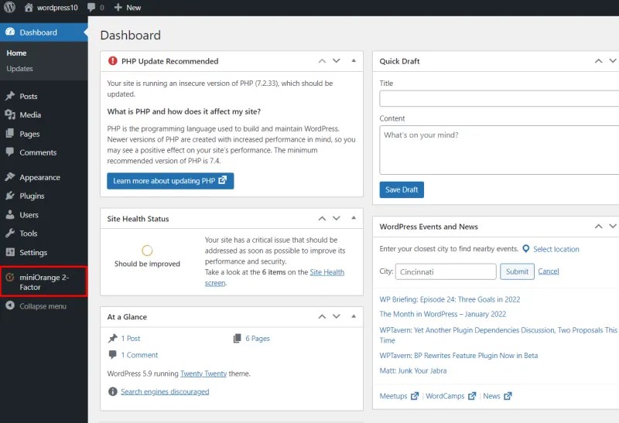Click the Pages icon in sidebar
Image resolution: width=619 pixels, height=423 pixels.
pos(10,133)
